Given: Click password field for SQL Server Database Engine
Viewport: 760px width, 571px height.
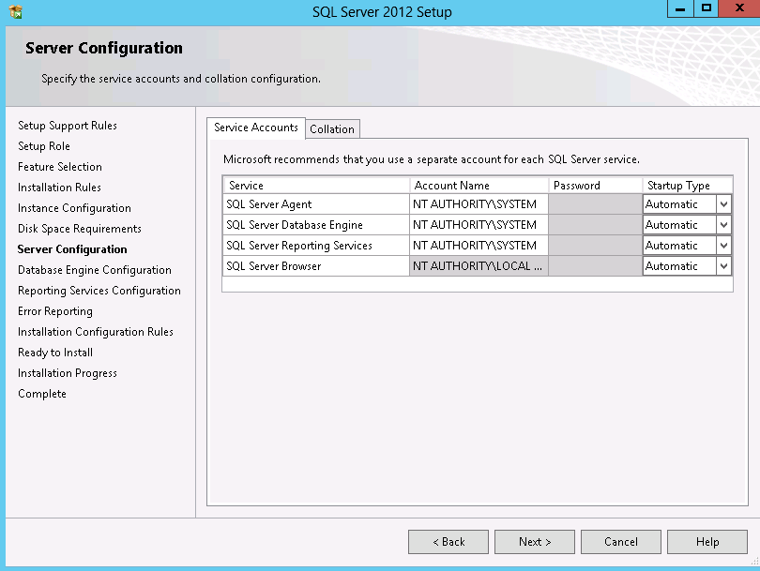Looking at the screenshot, I should (595, 225).
